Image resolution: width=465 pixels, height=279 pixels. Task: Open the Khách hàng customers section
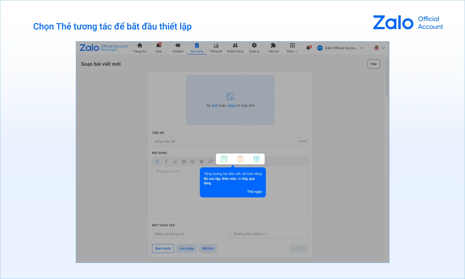click(x=235, y=48)
